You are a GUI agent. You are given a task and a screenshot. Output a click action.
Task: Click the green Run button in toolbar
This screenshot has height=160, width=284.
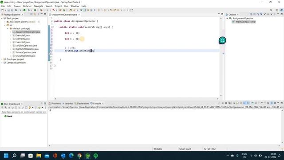pos(35,10)
